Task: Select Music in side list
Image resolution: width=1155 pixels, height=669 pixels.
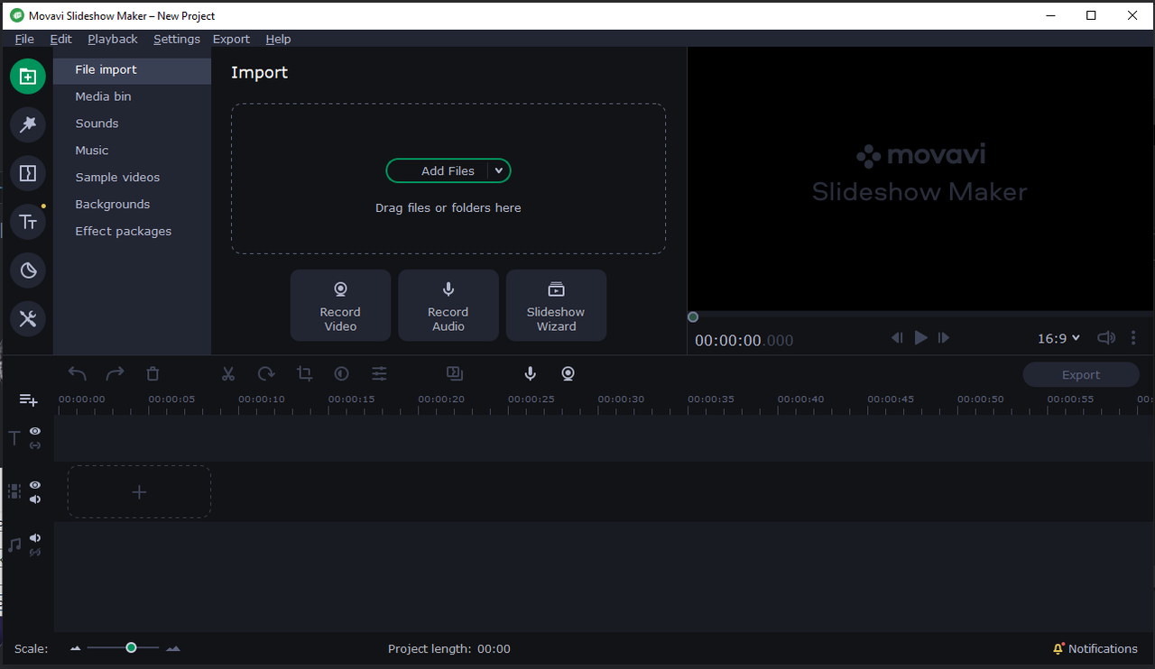Action: coord(132,151)
